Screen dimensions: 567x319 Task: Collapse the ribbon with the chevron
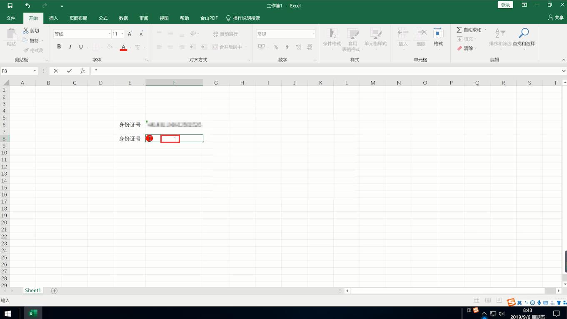tap(563, 60)
